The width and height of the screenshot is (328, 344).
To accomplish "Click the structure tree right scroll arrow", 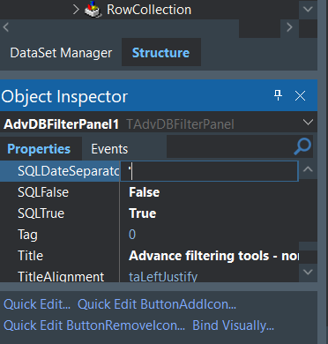I will coord(289,27).
